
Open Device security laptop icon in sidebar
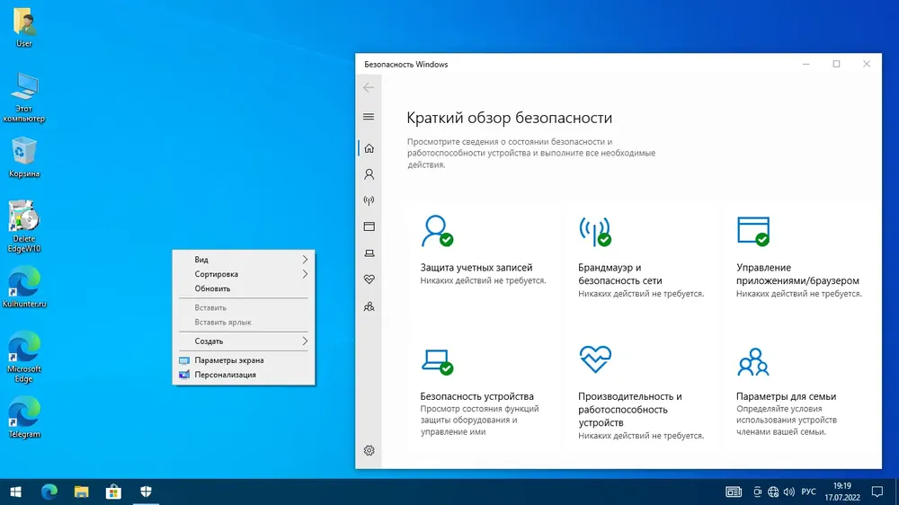[x=369, y=252]
